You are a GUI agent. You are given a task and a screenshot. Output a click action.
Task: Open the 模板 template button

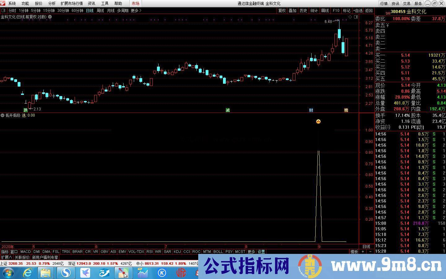(354, 252)
